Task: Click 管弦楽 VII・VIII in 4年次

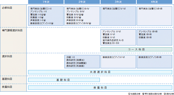Action: [x=145, y=34]
